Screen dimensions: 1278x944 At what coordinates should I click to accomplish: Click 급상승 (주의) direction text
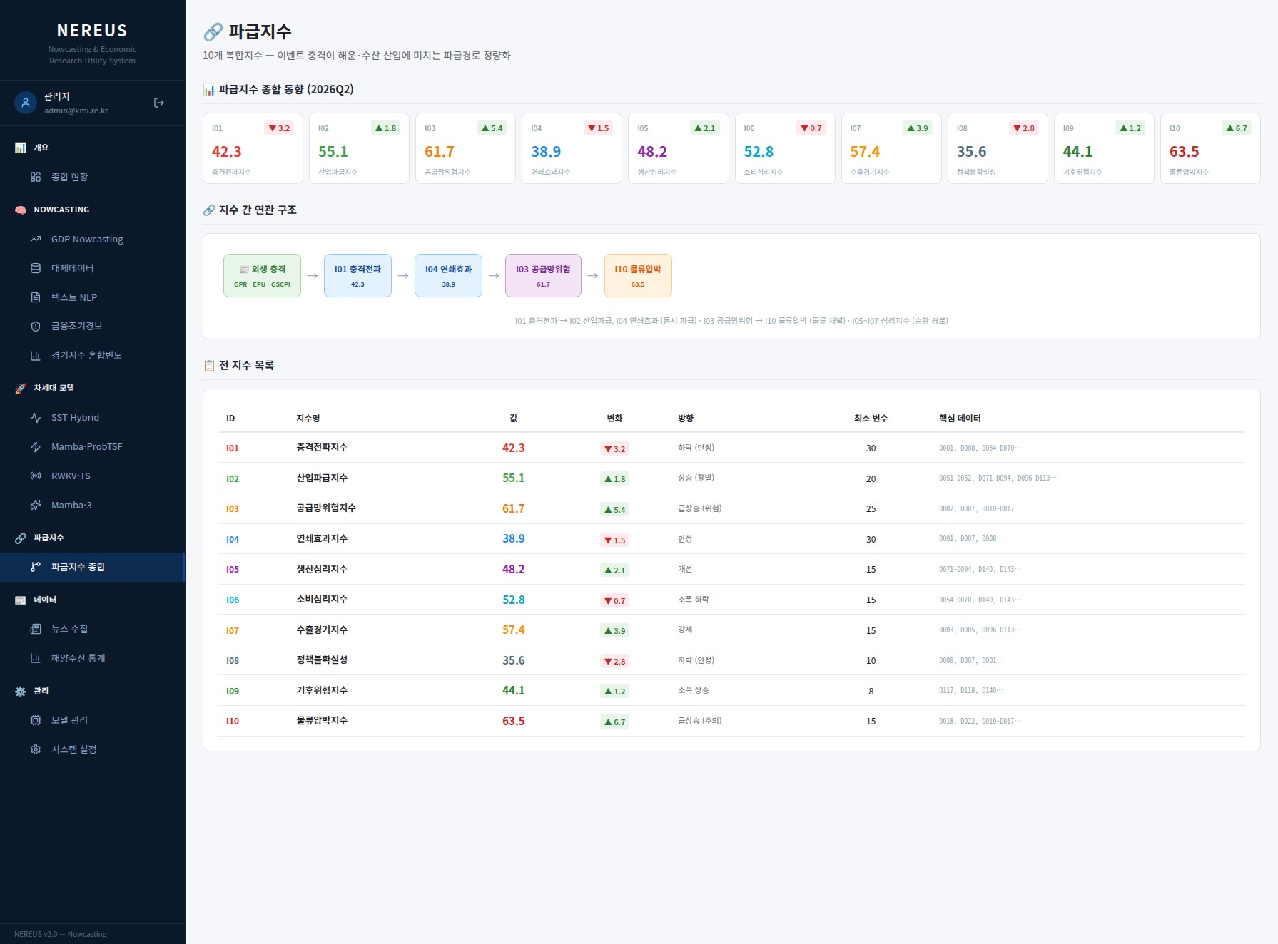[699, 721]
